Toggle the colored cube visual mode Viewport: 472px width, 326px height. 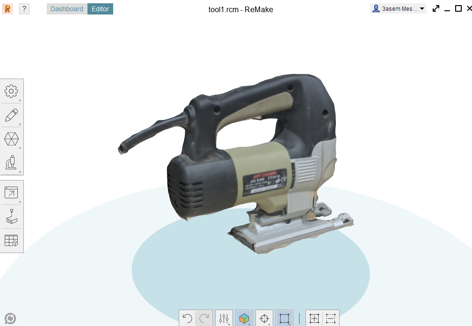click(x=244, y=318)
